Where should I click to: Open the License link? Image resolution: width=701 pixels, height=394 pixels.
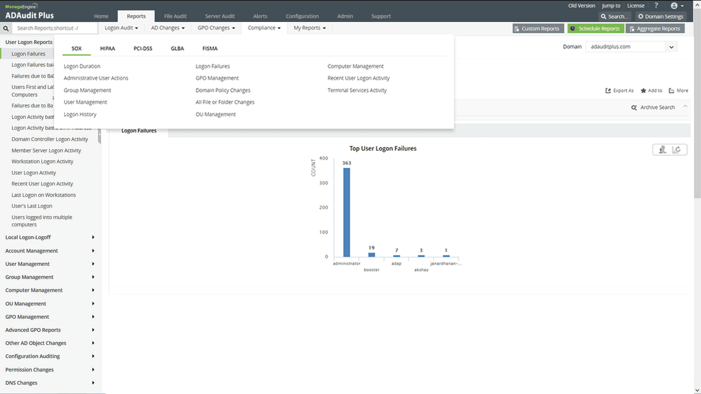click(636, 6)
